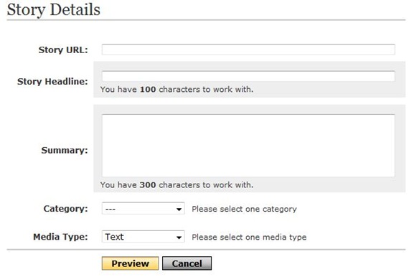
Task: Click the Story URL input field
Action: (x=248, y=50)
